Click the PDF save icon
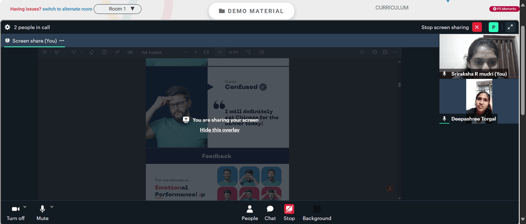526x224 pixels. (x=385, y=52)
